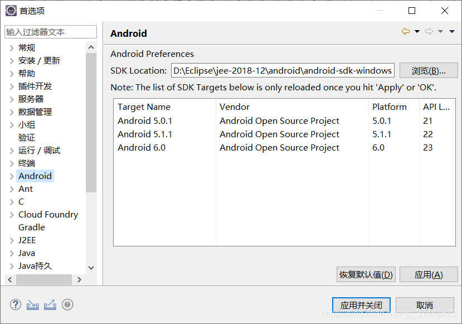
Task: Expand the Java持久 tree node
Action: (12, 266)
